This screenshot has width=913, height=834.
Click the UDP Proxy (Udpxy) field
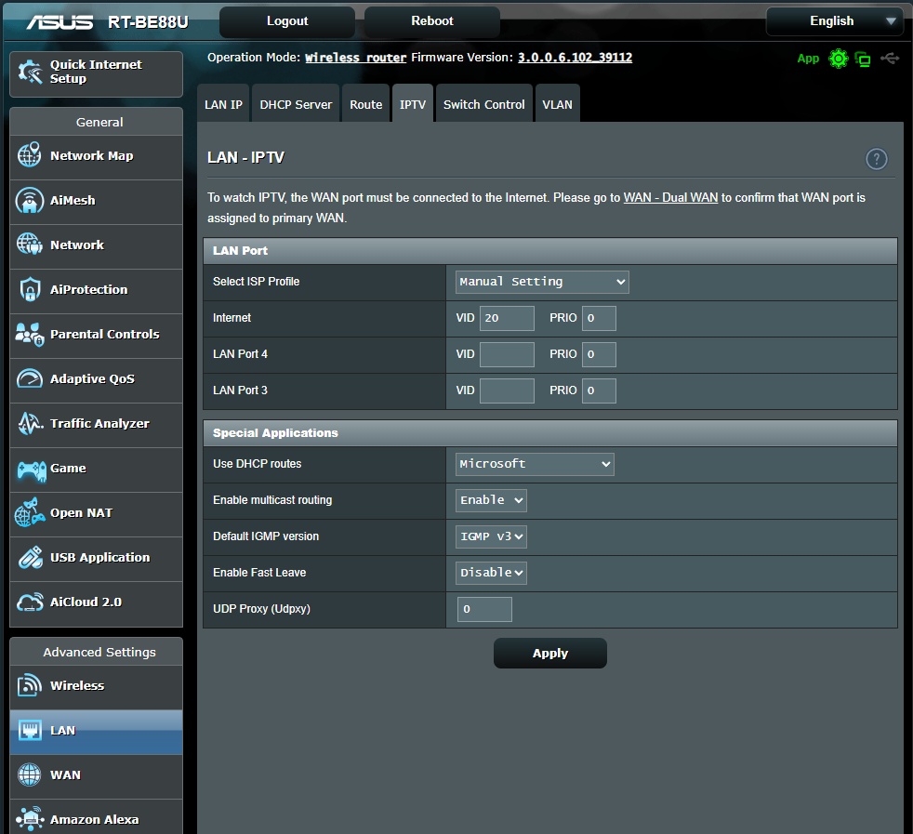click(x=484, y=610)
